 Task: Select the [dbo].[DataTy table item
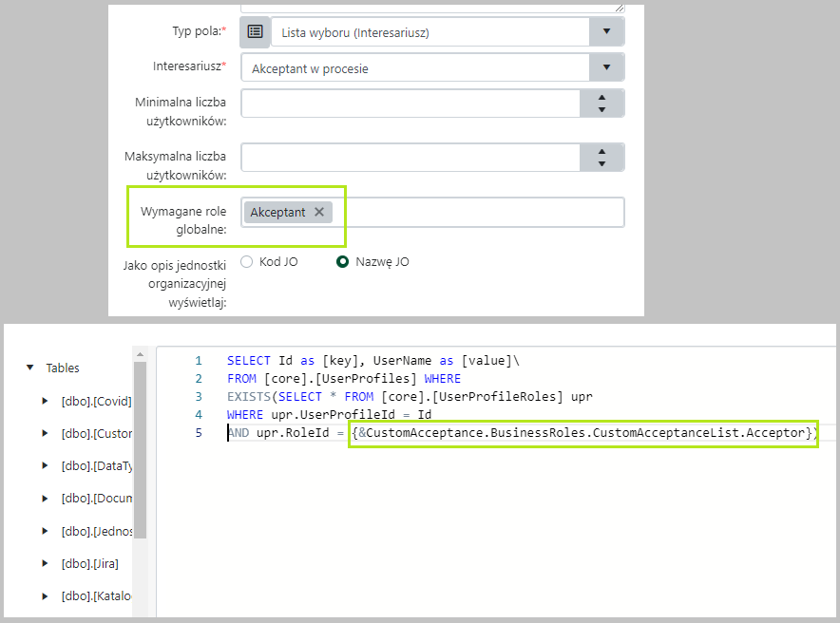[x=95, y=466]
